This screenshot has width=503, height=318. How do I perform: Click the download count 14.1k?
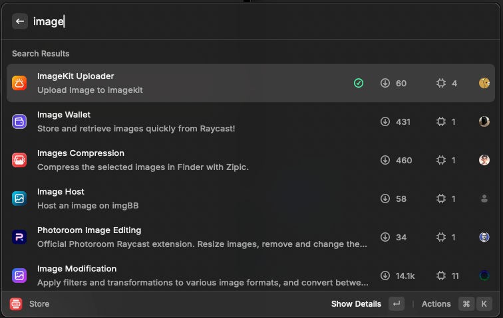click(x=405, y=276)
